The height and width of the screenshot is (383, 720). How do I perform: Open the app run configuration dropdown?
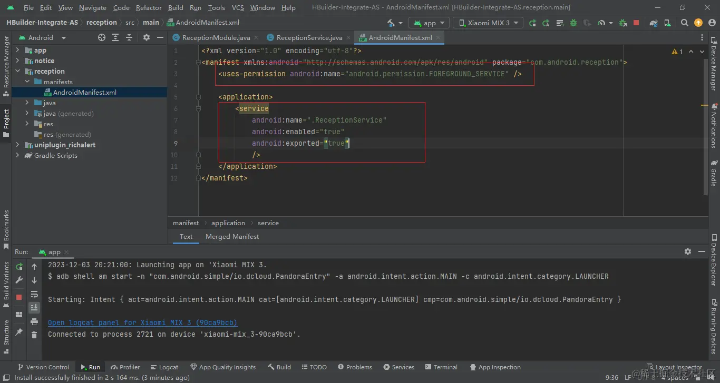[x=429, y=23]
